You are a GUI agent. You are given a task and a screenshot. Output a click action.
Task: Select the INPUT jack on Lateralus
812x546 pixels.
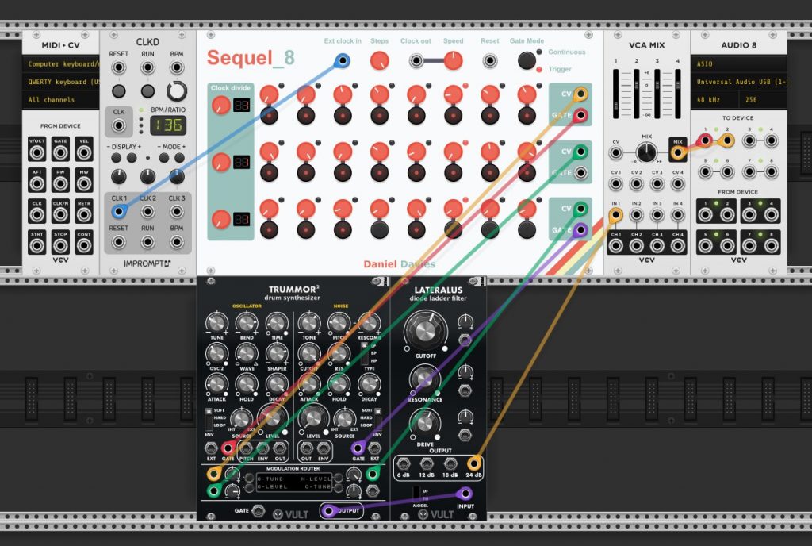465,494
